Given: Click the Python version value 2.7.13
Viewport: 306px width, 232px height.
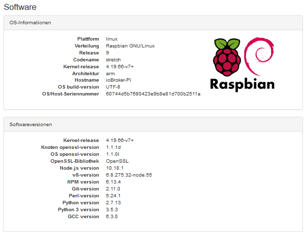Looking at the screenshot, I should 113,203.
